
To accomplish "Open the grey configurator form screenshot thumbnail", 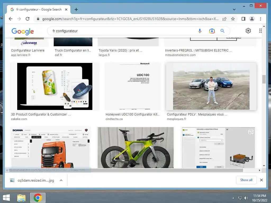I will (x=218, y=147).
